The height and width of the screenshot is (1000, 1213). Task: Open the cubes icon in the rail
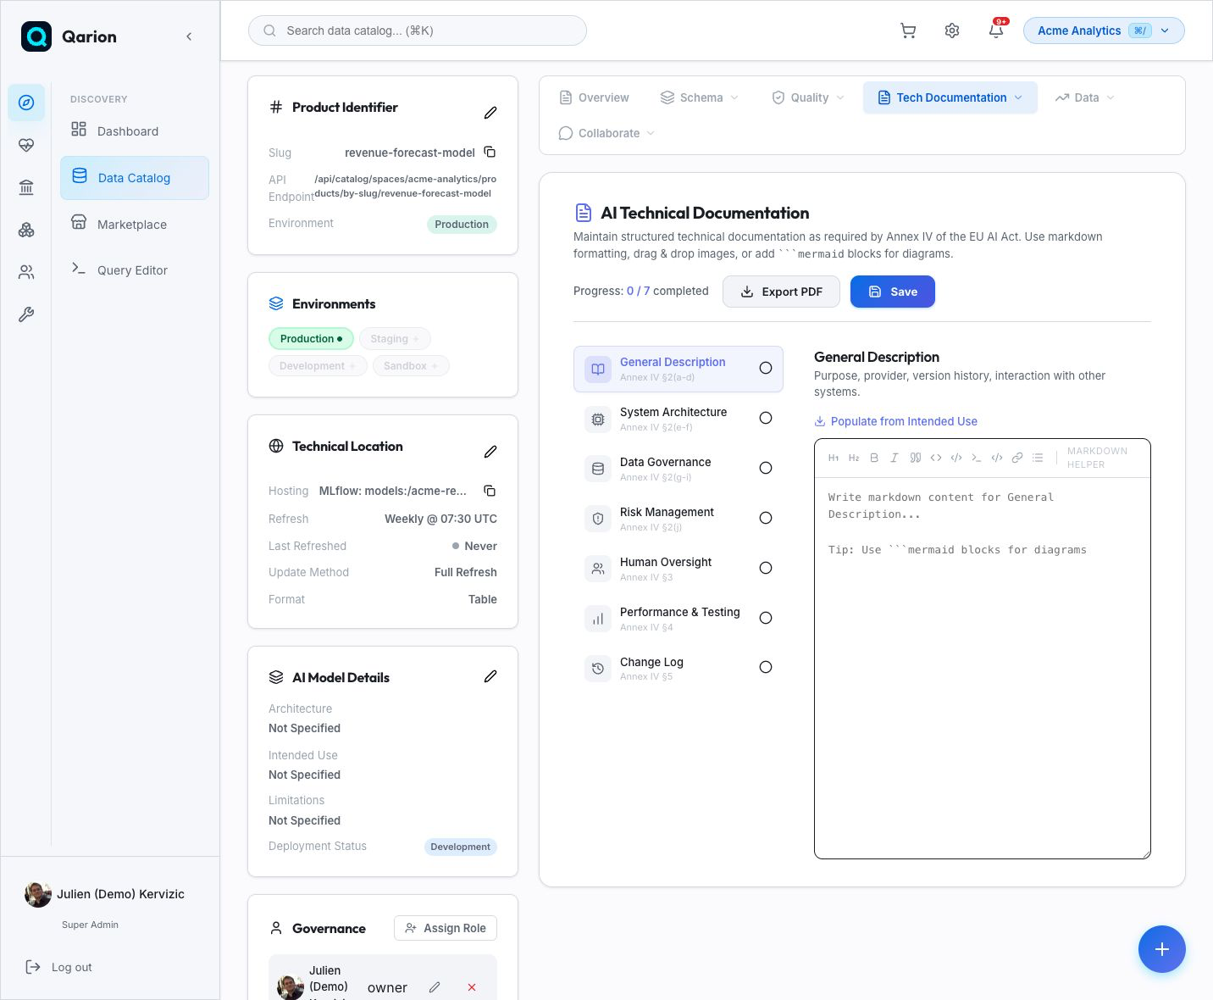pos(26,230)
